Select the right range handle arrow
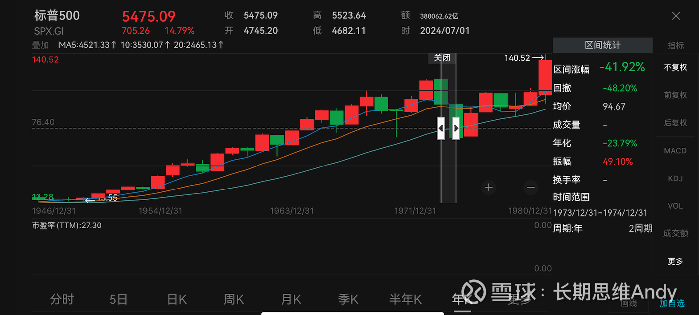This screenshot has height=315, width=699. click(x=456, y=128)
